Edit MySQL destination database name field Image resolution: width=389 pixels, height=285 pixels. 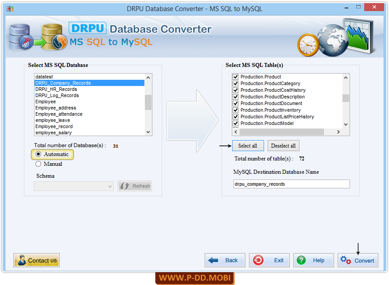tap(292, 184)
